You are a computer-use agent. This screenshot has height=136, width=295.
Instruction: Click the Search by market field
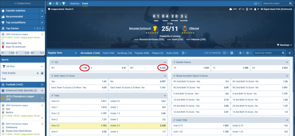(x=267, y=53)
